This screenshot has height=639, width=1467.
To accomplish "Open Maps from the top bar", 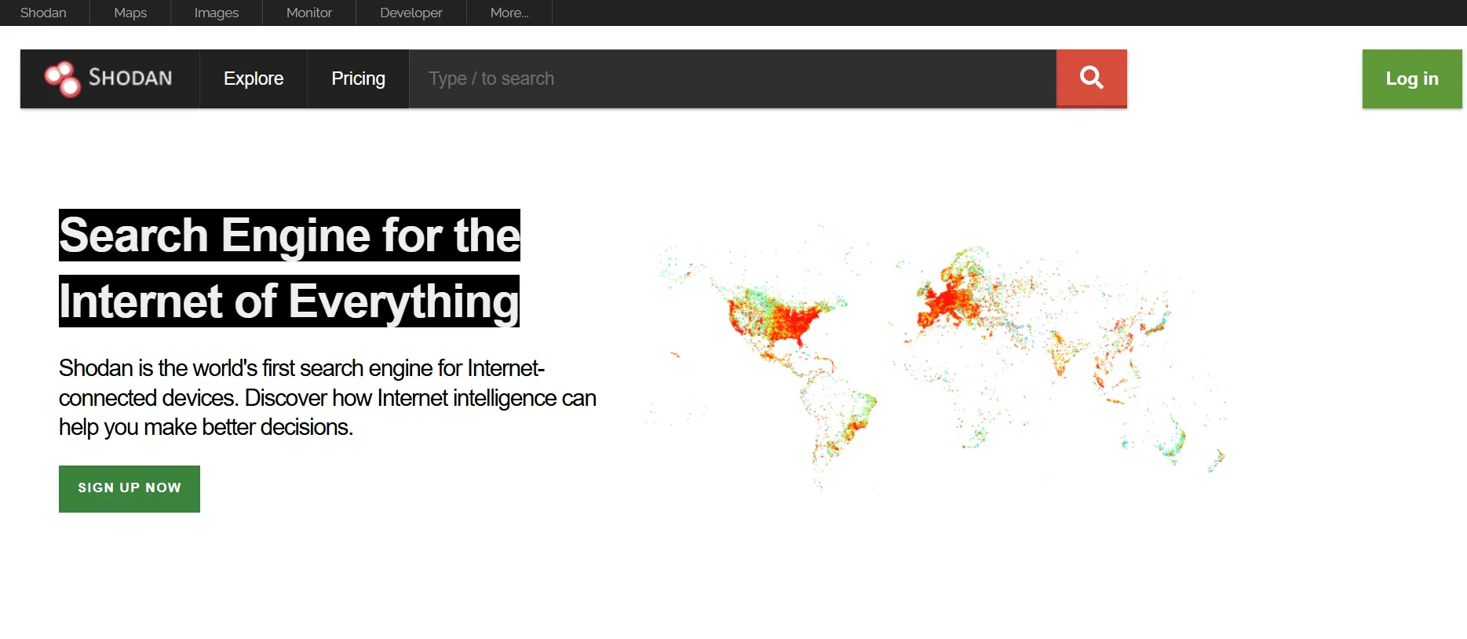I will (x=130, y=13).
